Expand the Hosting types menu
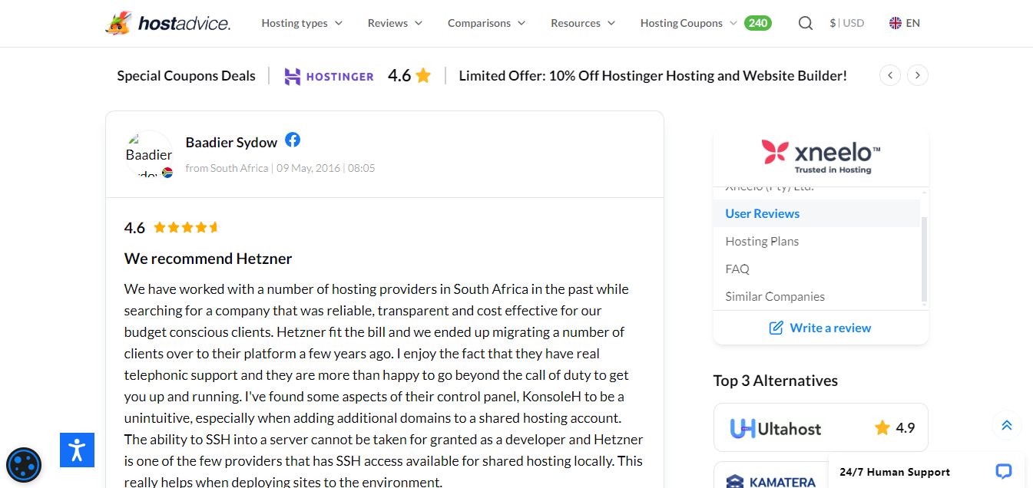 [x=302, y=23]
